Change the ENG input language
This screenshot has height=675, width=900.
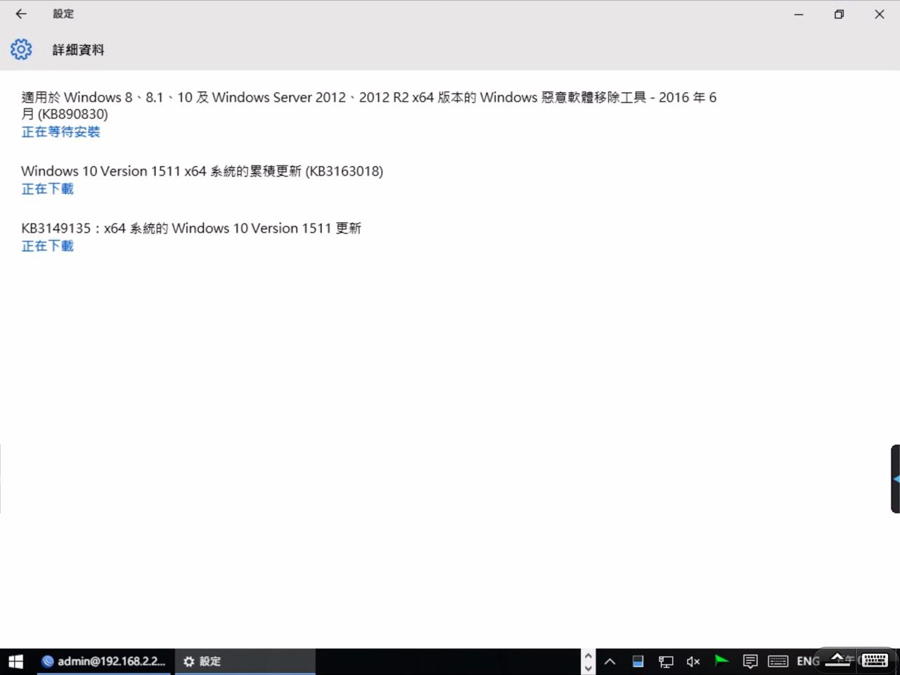[808, 661]
